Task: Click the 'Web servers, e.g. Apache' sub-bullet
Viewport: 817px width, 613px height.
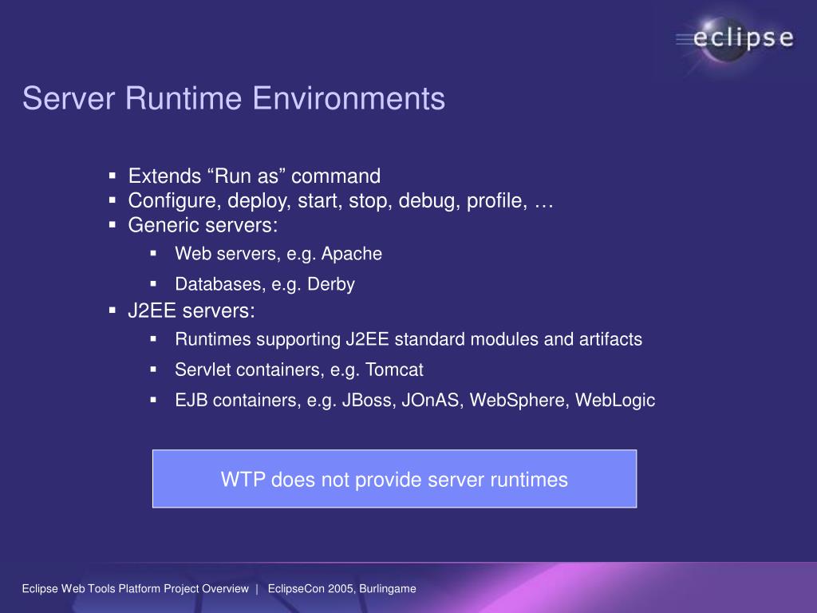Action: (x=278, y=254)
